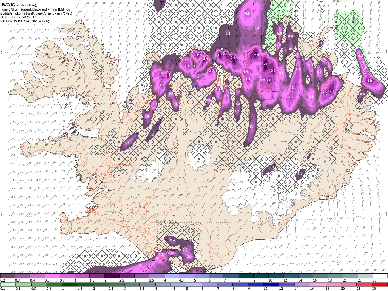Click the 2.2 precipitation value on the map
This screenshot has width=388, height=291.
(x=273, y=71)
